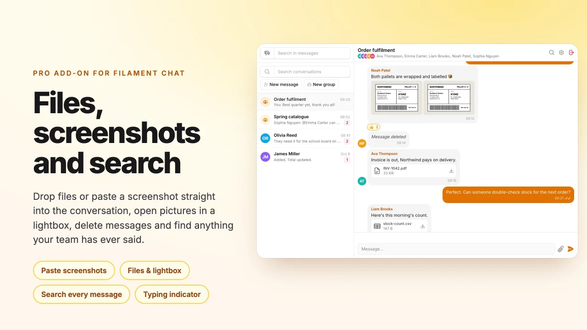Open the Spring catalogue conversation
The height and width of the screenshot is (330, 587).
(x=305, y=120)
